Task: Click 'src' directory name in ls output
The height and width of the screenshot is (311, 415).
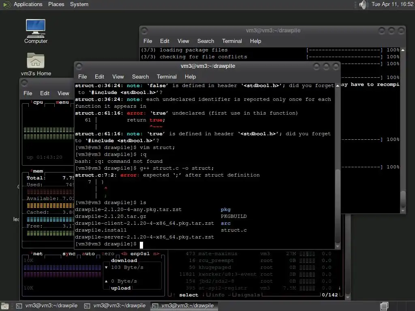Action: tap(225, 223)
